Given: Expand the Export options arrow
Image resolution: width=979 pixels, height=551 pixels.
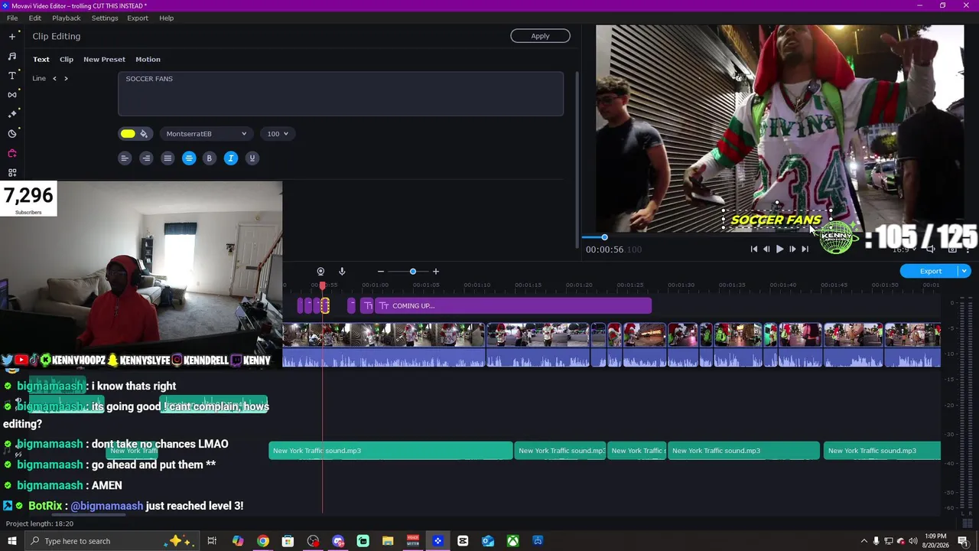Looking at the screenshot, I should (x=965, y=271).
